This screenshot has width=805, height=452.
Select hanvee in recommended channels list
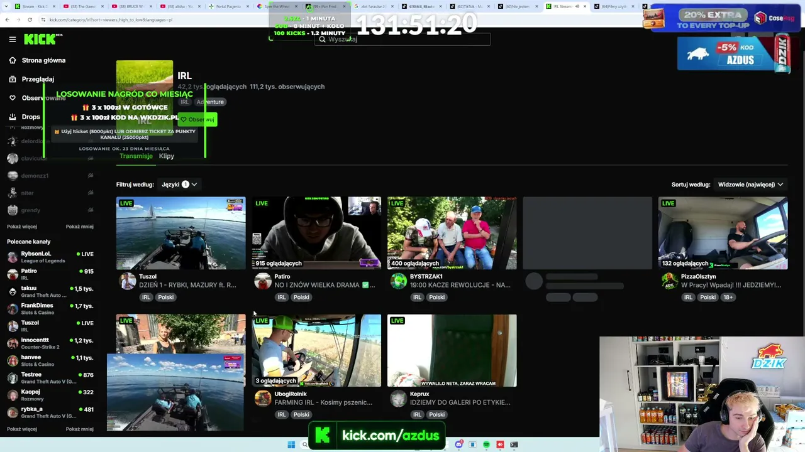click(50, 360)
